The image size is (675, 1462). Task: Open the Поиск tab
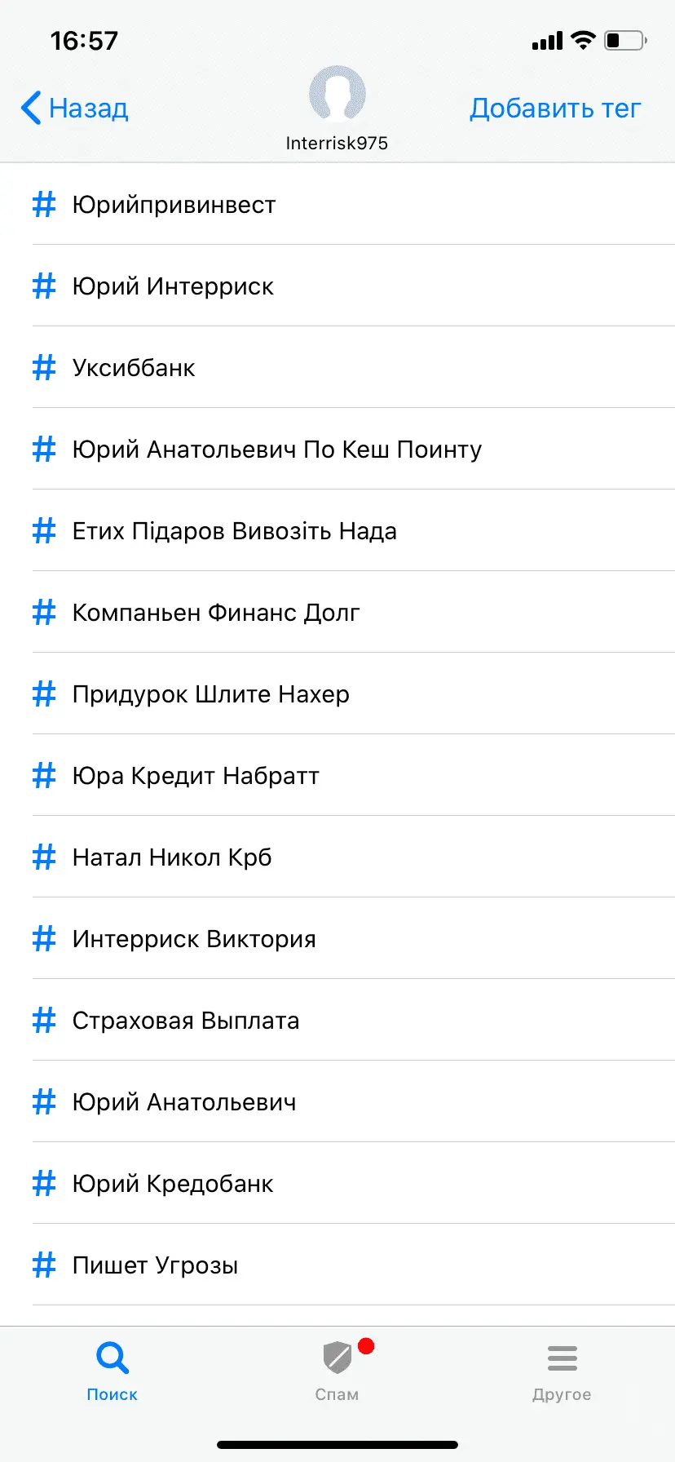click(x=112, y=1371)
